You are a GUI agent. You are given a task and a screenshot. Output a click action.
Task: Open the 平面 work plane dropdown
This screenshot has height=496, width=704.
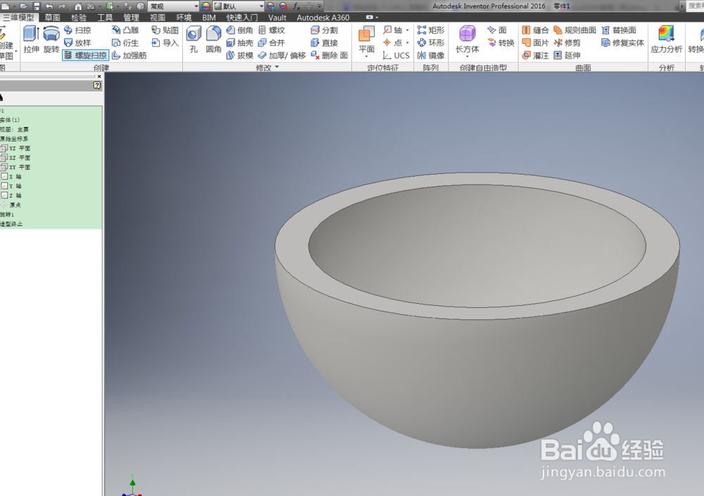pyautogui.click(x=366, y=56)
